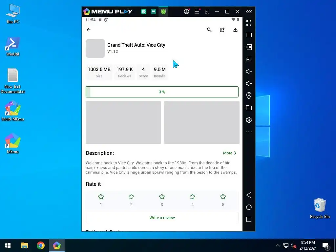This screenshot has width=336, height=252.
Task: Click the MEmu Play logo
Action: point(108,11)
